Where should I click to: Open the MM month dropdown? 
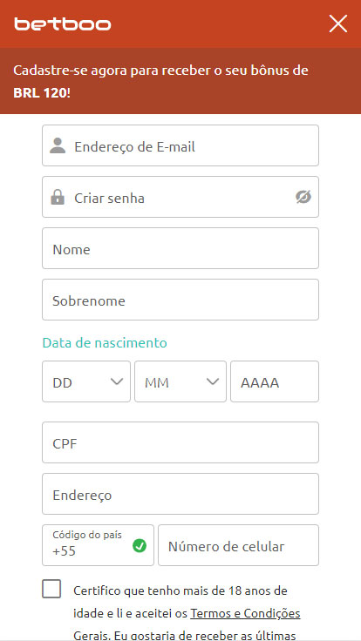coord(180,381)
